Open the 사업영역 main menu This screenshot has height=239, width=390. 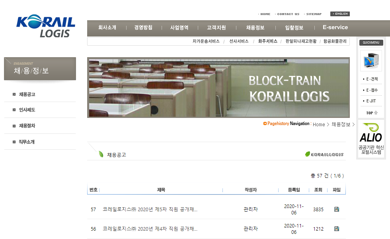(179, 27)
